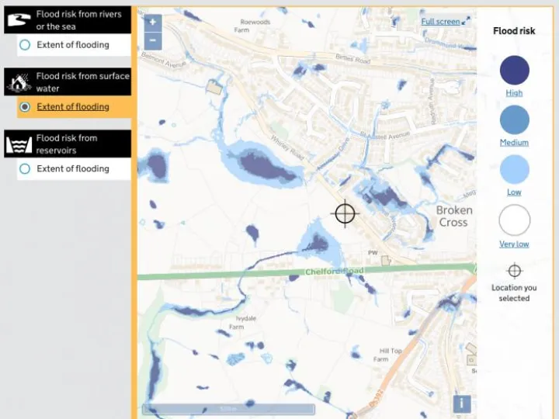Screen dimensions: 559x419
Task: Select reservoirs extent of flooding radio
Action: pos(25,169)
